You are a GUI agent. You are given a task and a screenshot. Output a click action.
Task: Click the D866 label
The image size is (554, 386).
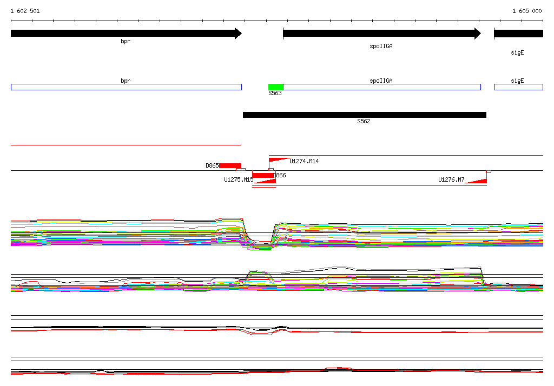280,175
